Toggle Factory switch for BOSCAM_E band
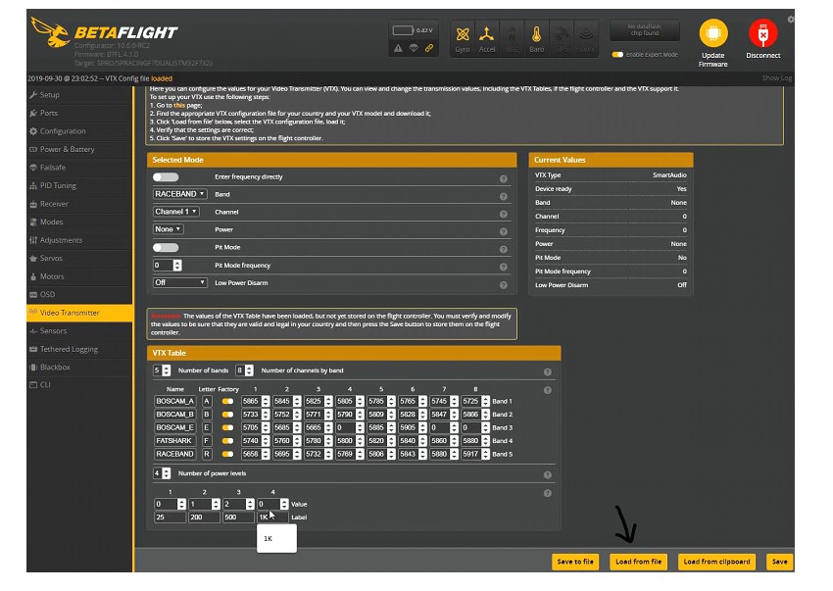This screenshot has height=591, width=833. [x=227, y=428]
